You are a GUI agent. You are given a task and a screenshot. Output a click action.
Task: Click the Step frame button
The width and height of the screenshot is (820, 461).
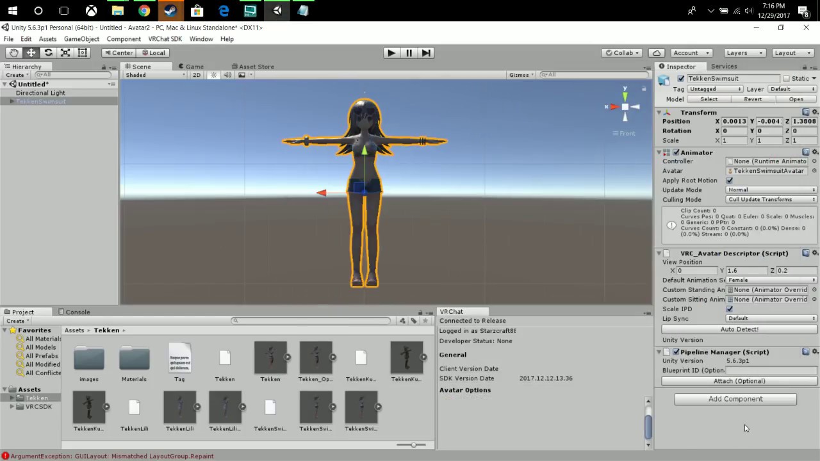click(x=426, y=53)
